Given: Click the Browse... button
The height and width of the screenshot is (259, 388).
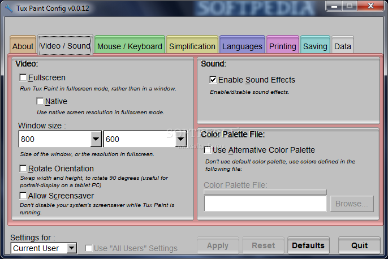Looking at the screenshot, I should point(352,204).
